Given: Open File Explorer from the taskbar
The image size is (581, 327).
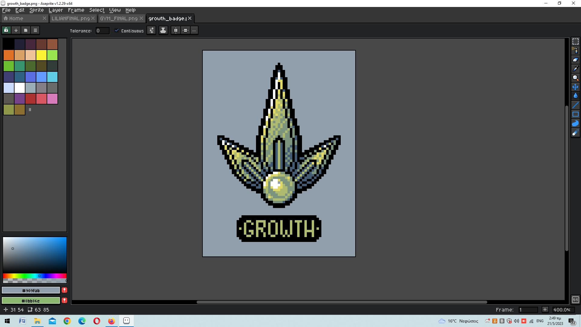Looking at the screenshot, I should tap(37, 321).
